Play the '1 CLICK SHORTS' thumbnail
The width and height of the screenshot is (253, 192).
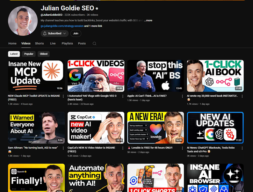(x=156, y=178)
